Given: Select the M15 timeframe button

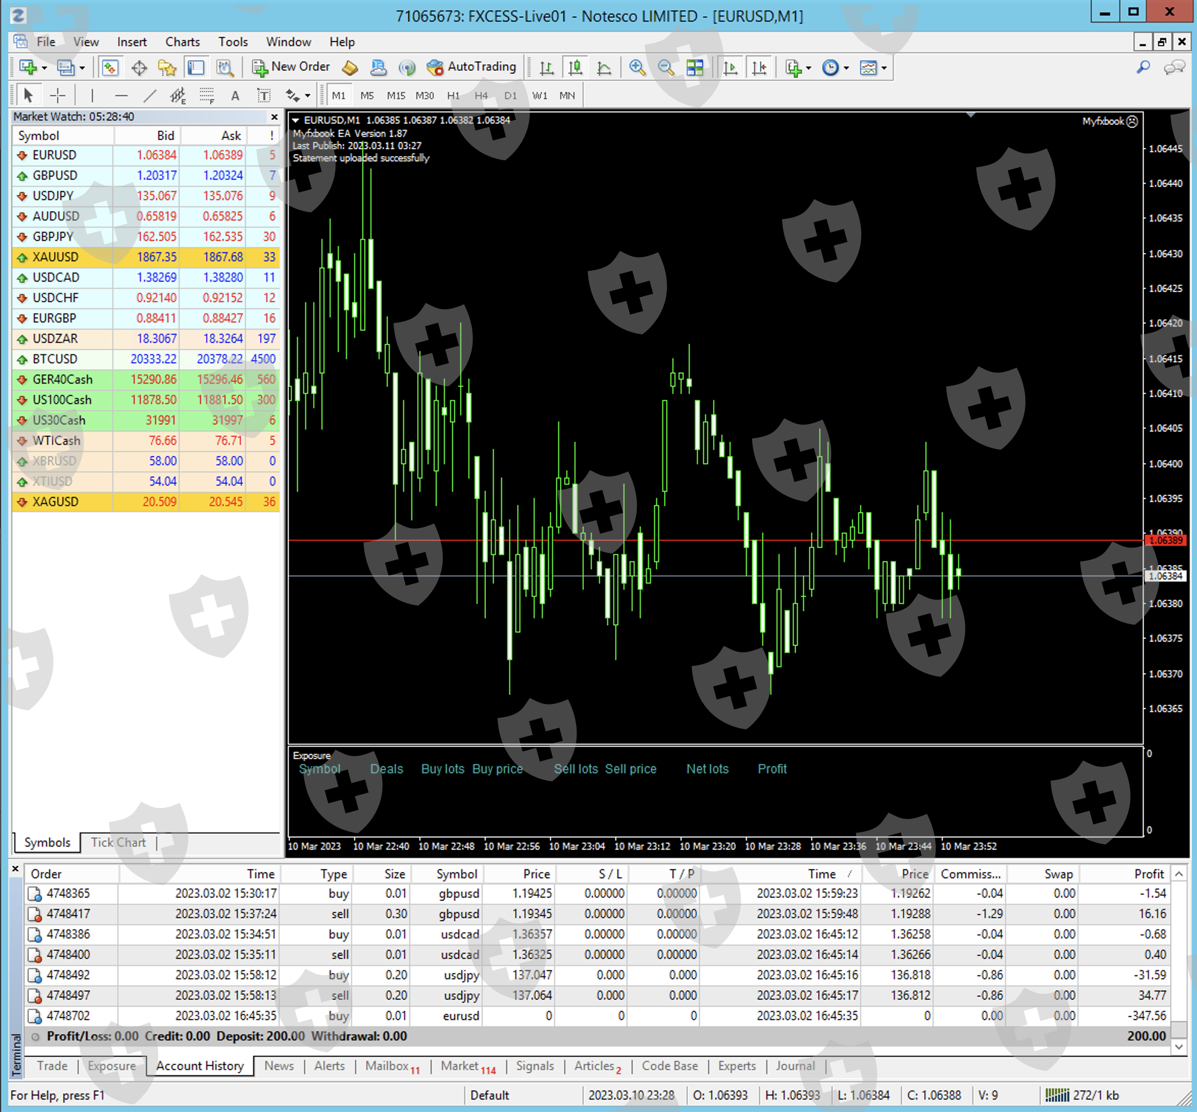Looking at the screenshot, I should [395, 96].
